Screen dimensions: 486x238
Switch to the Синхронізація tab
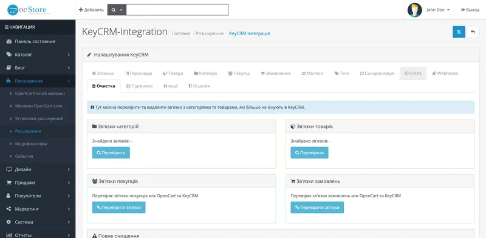point(377,73)
